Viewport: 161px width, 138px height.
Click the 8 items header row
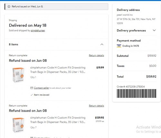tap(56, 44)
